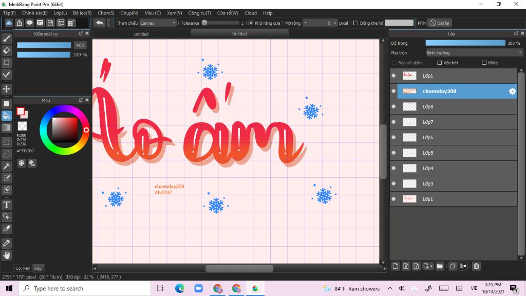Toggle visibility of layer Lớp3
Screen dimensions: 526x296
click(x=393, y=184)
